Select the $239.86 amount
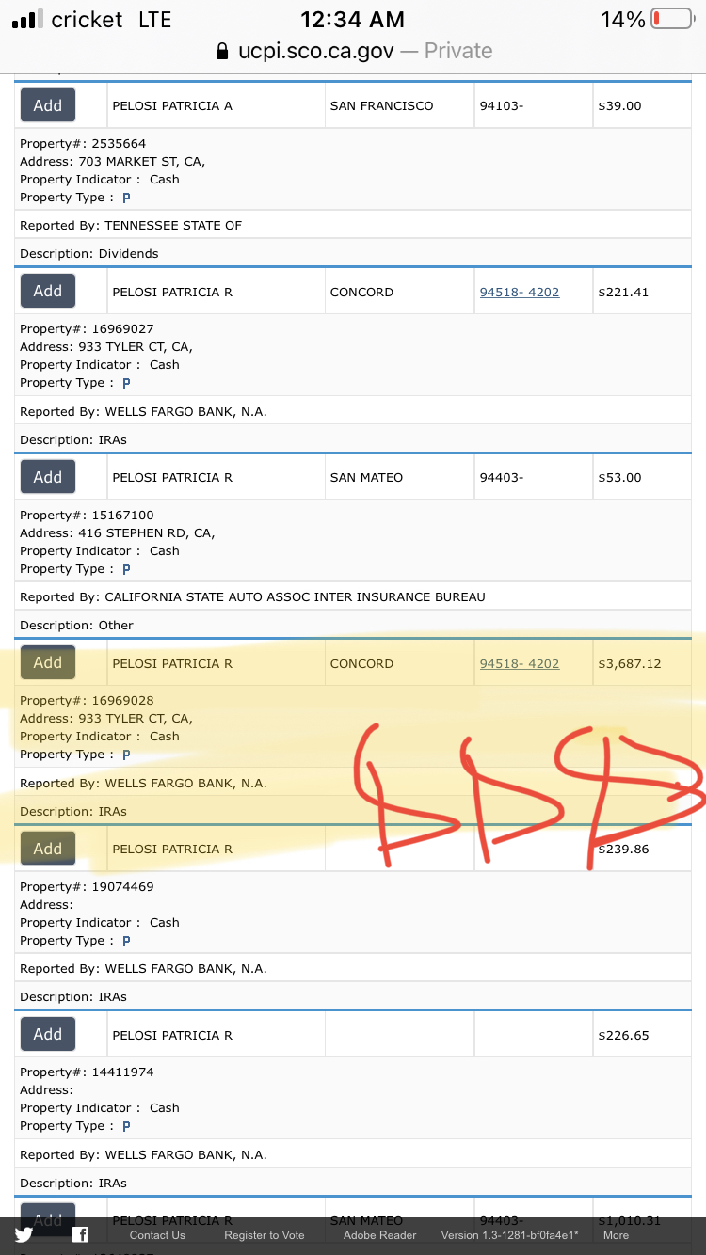Screen dimensions: 706x1255 tap(623, 849)
